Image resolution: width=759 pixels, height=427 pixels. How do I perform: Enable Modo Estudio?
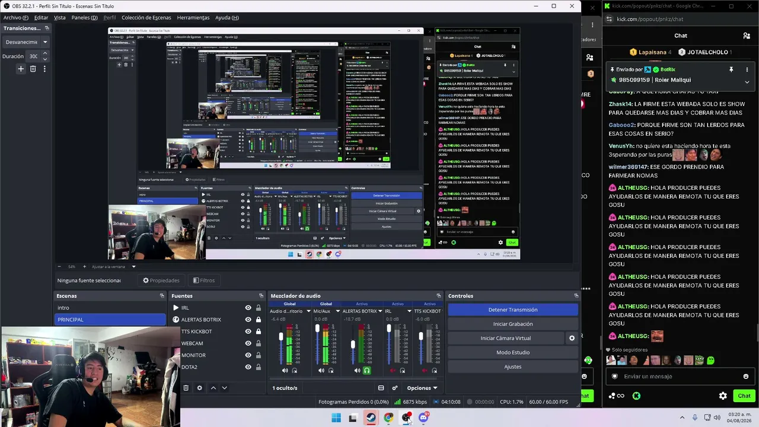(513, 352)
